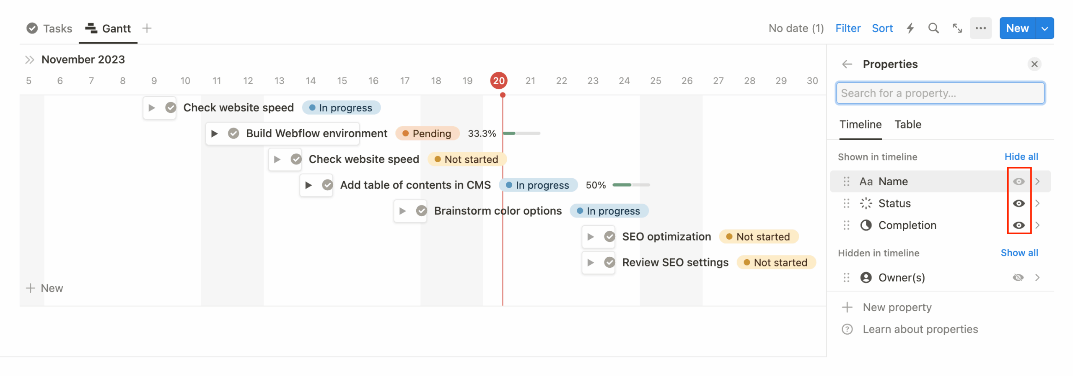Click the 50% completion progress bar
This screenshot has height=376, width=1073.
point(631,185)
